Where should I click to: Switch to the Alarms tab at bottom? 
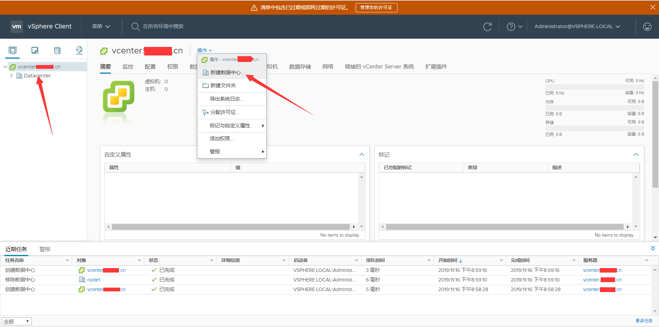45,249
